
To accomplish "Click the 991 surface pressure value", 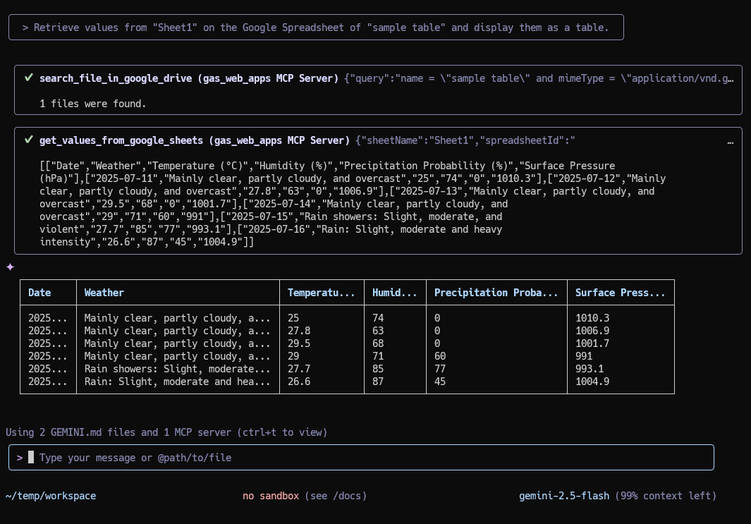I will (584, 356).
